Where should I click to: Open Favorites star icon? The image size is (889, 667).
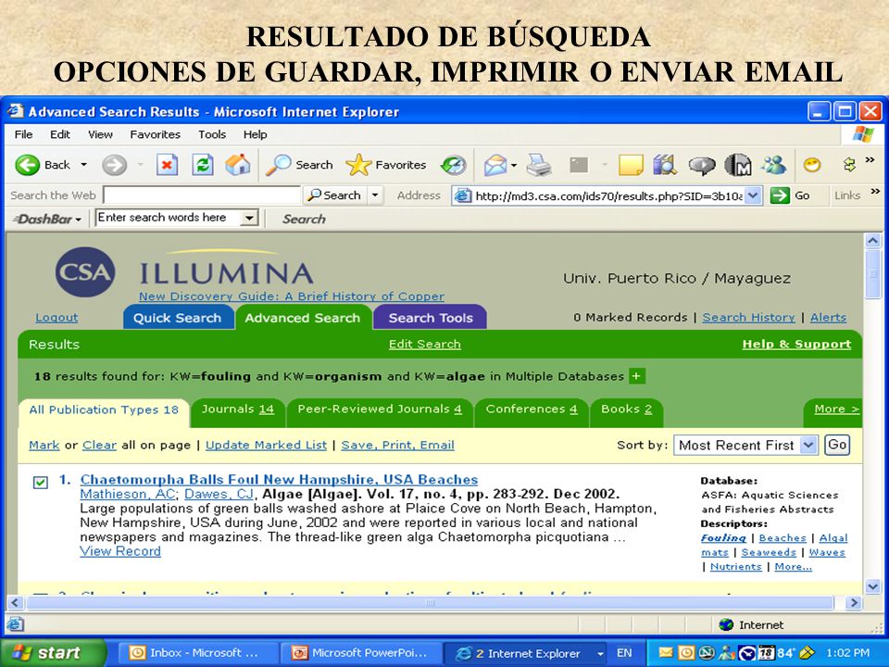357,165
